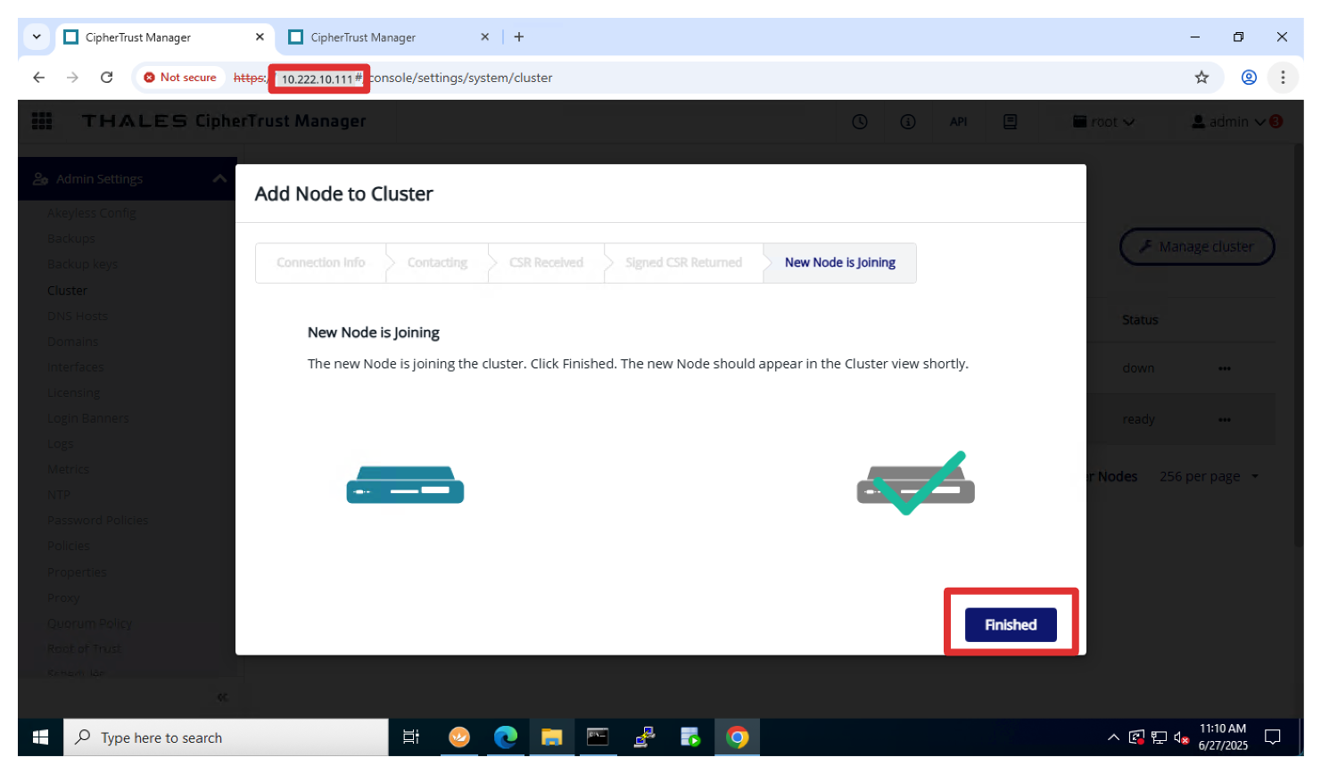The height and width of the screenshot is (774, 1321).
Task: Open the info icon in top bar
Action: pyautogui.click(x=908, y=122)
